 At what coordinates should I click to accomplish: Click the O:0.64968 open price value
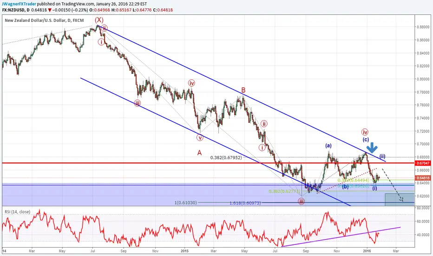tap(99, 10)
